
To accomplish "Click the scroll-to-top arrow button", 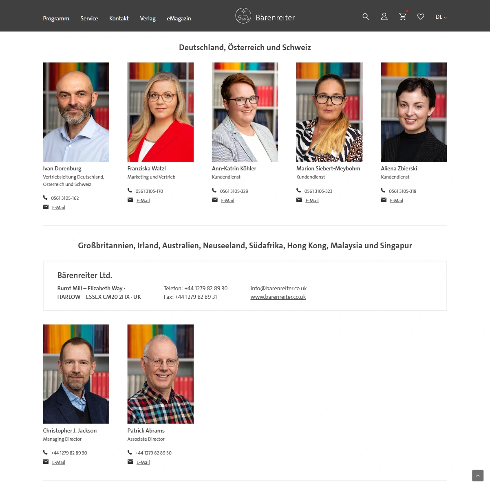I will click(478, 475).
